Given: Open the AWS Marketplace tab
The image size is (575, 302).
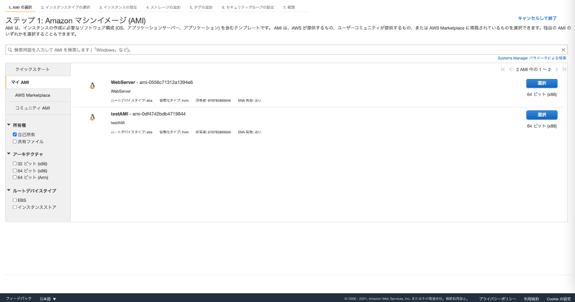Looking at the screenshot, I should (x=32, y=95).
